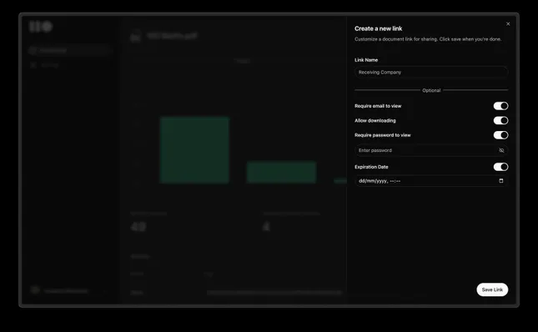Image resolution: width=538 pixels, height=332 pixels.
Task: Save the link with Save Link button
Action: [x=492, y=289]
